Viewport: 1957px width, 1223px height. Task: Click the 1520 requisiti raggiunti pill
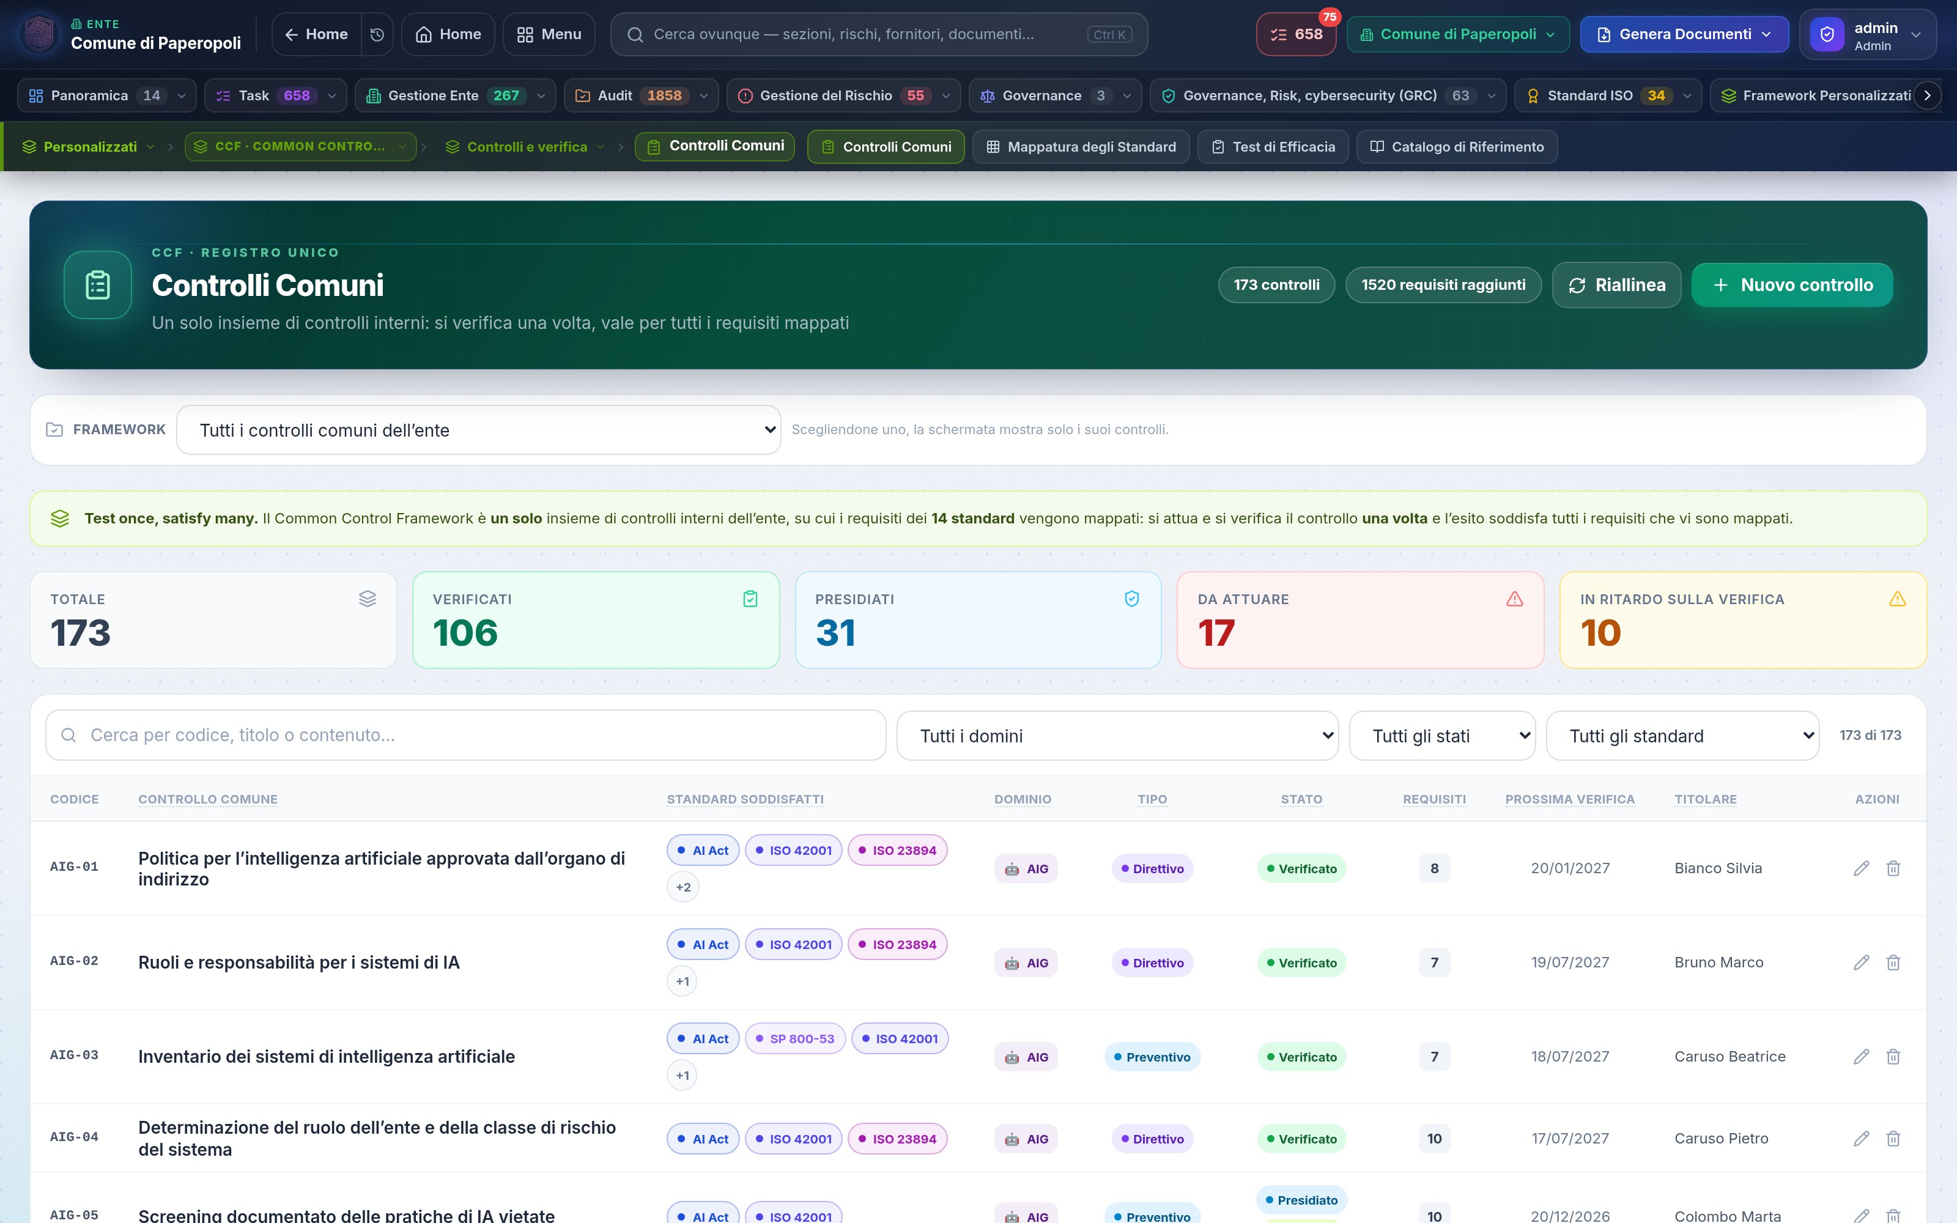pos(1443,285)
